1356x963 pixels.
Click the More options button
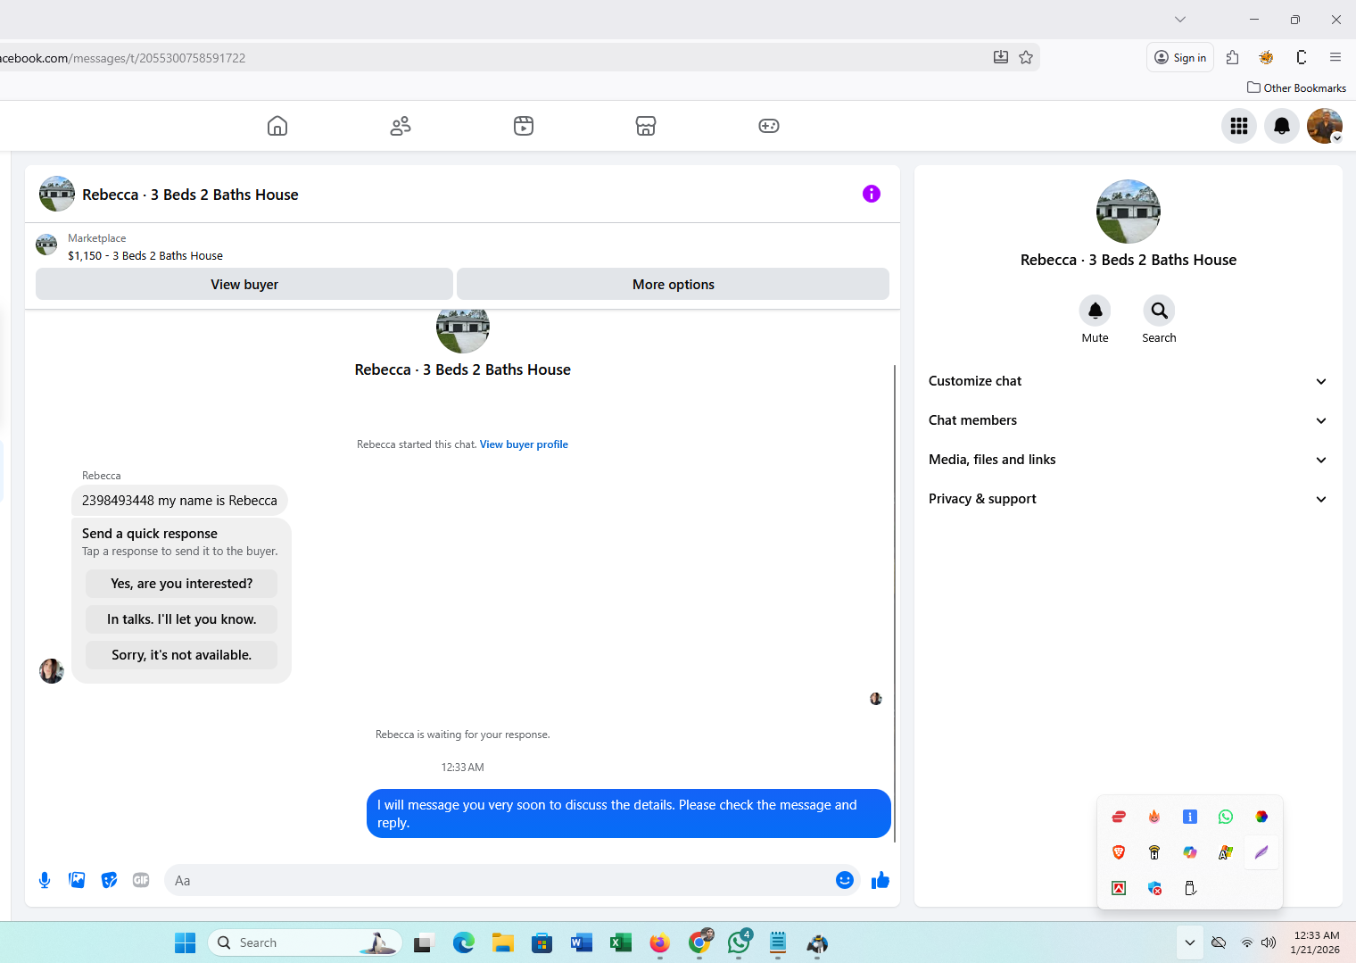[x=674, y=284]
